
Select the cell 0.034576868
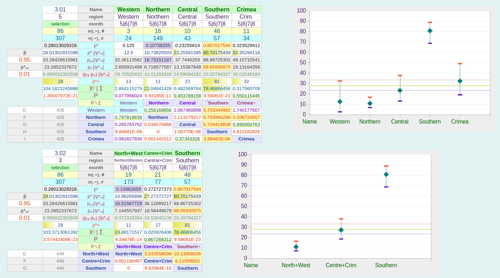tap(158, 125)
